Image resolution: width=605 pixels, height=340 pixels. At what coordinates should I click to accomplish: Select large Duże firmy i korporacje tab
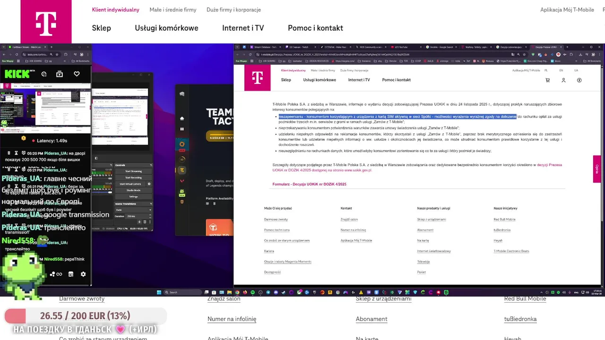click(233, 9)
